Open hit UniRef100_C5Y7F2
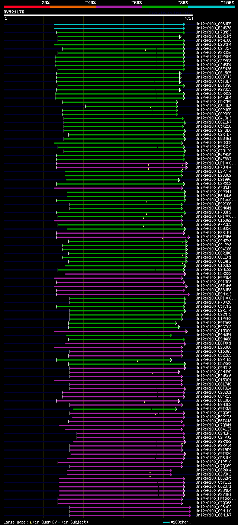 point(213,307)
